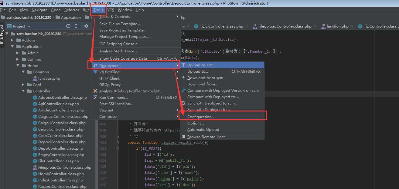Collapse the Controller folder arrow
Image resolution: width=399 pixels, height=189 pixels.
point(23,91)
